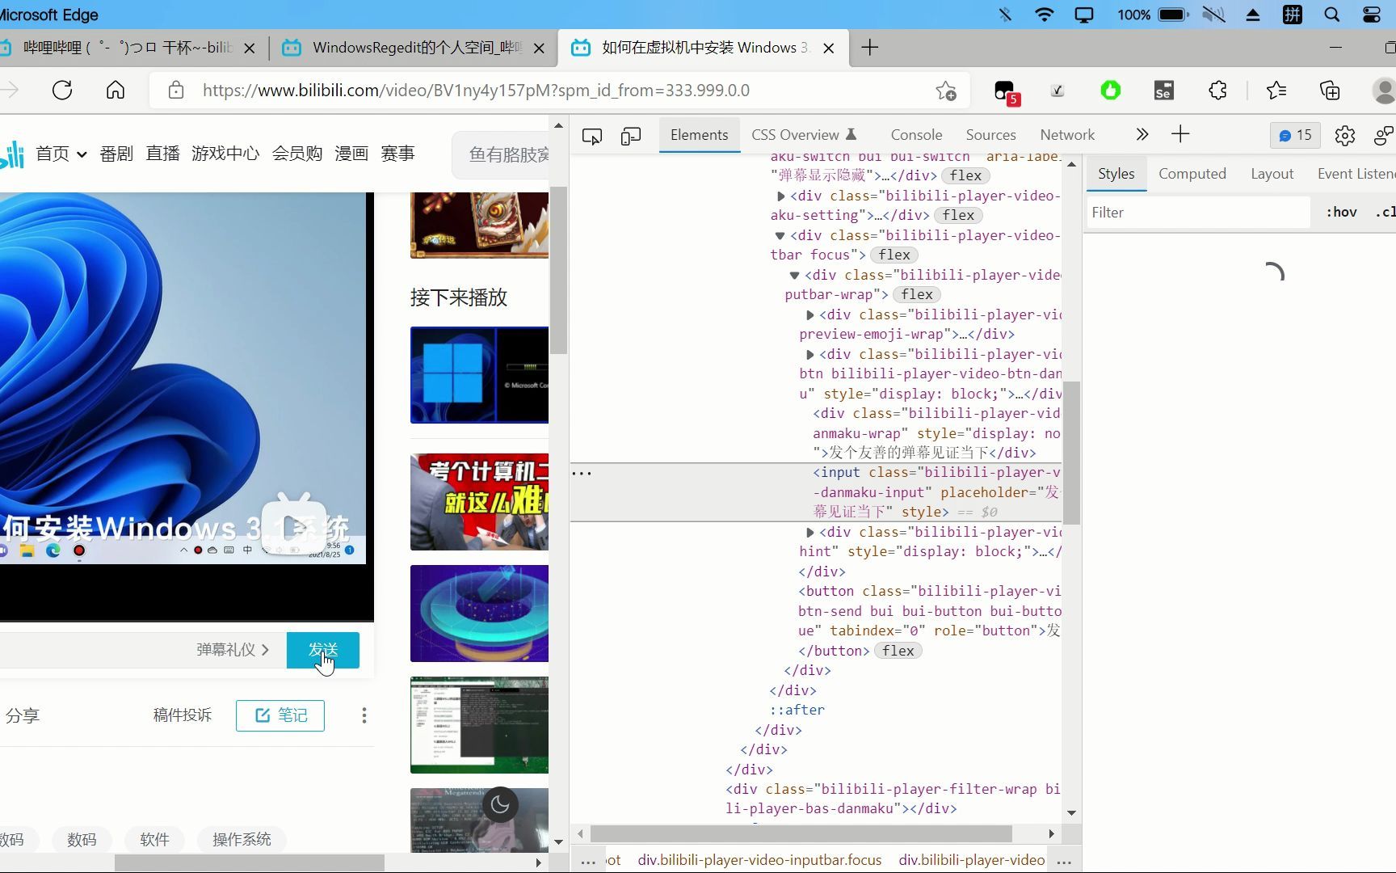
Task: Open the CSS Overview tab
Action: tap(803, 135)
